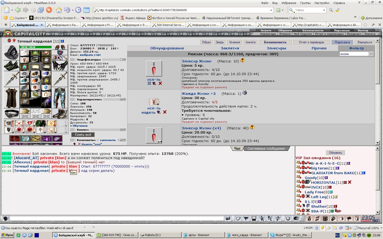Click the red X beside HORIZONTAL
Viewport: 383px width, 239px height.
350,182
